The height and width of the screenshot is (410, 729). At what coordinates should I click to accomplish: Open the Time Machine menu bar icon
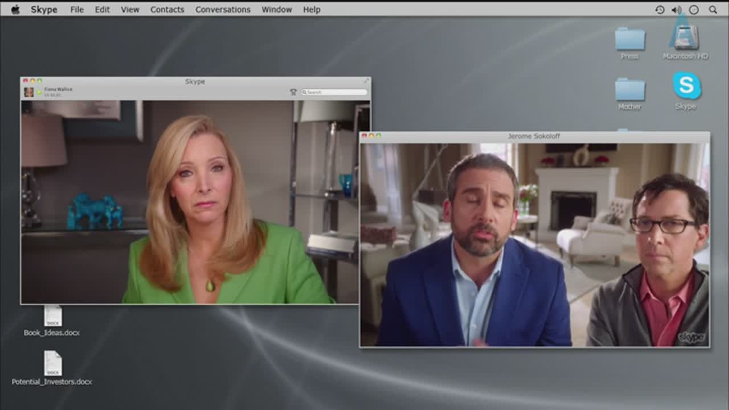pyautogui.click(x=660, y=10)
